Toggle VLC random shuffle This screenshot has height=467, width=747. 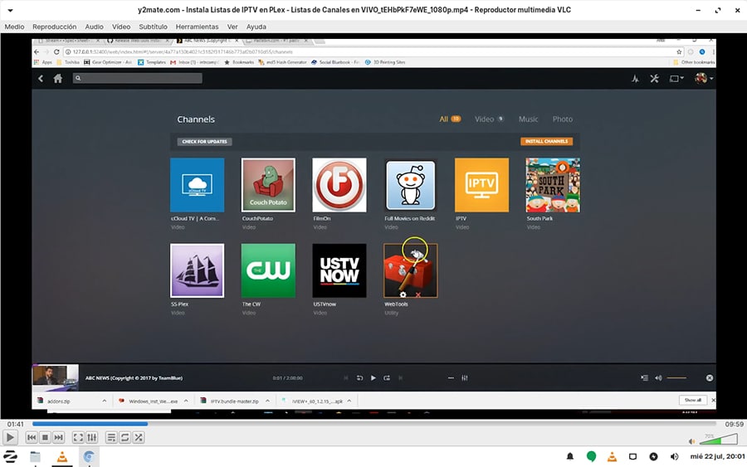tap(139, 437)
